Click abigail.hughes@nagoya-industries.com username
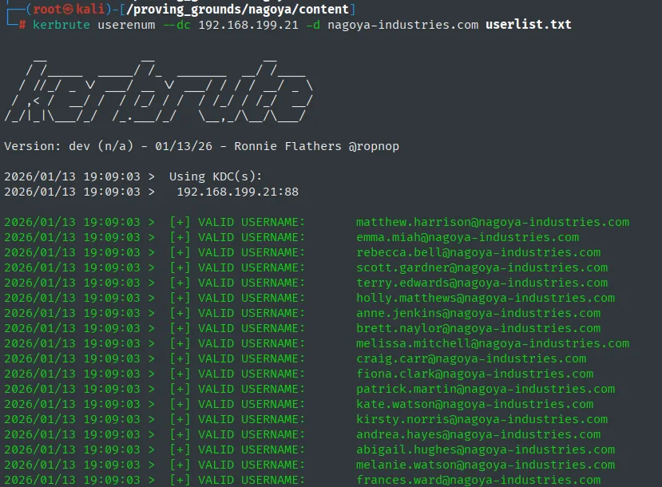 486,449
